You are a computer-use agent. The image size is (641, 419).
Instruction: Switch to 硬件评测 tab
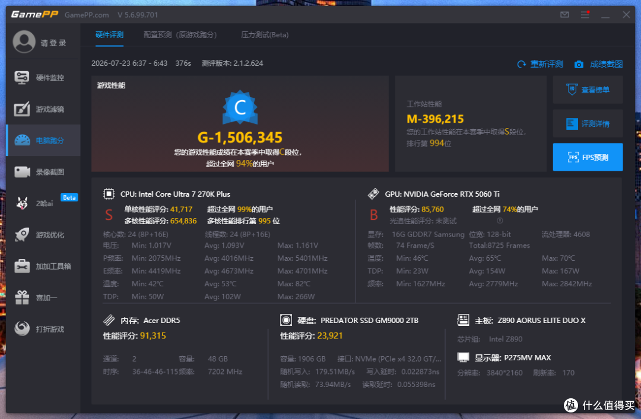pos(109,35)
